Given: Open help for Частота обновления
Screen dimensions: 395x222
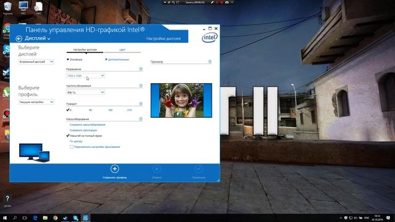Looking at the screenshot, I should coord(141,86).
